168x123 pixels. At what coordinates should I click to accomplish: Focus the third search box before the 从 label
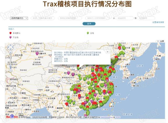(x=97, y=18)
